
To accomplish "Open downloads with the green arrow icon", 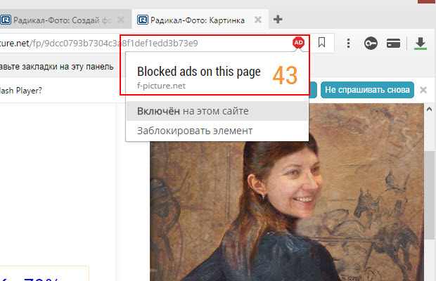I will click(x=421, y=43).
